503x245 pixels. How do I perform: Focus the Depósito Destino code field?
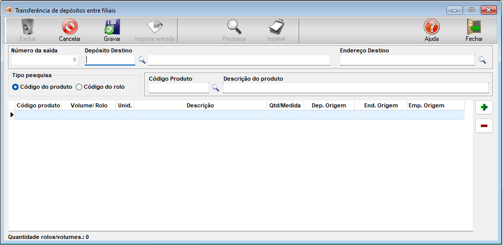pos(110,60)
